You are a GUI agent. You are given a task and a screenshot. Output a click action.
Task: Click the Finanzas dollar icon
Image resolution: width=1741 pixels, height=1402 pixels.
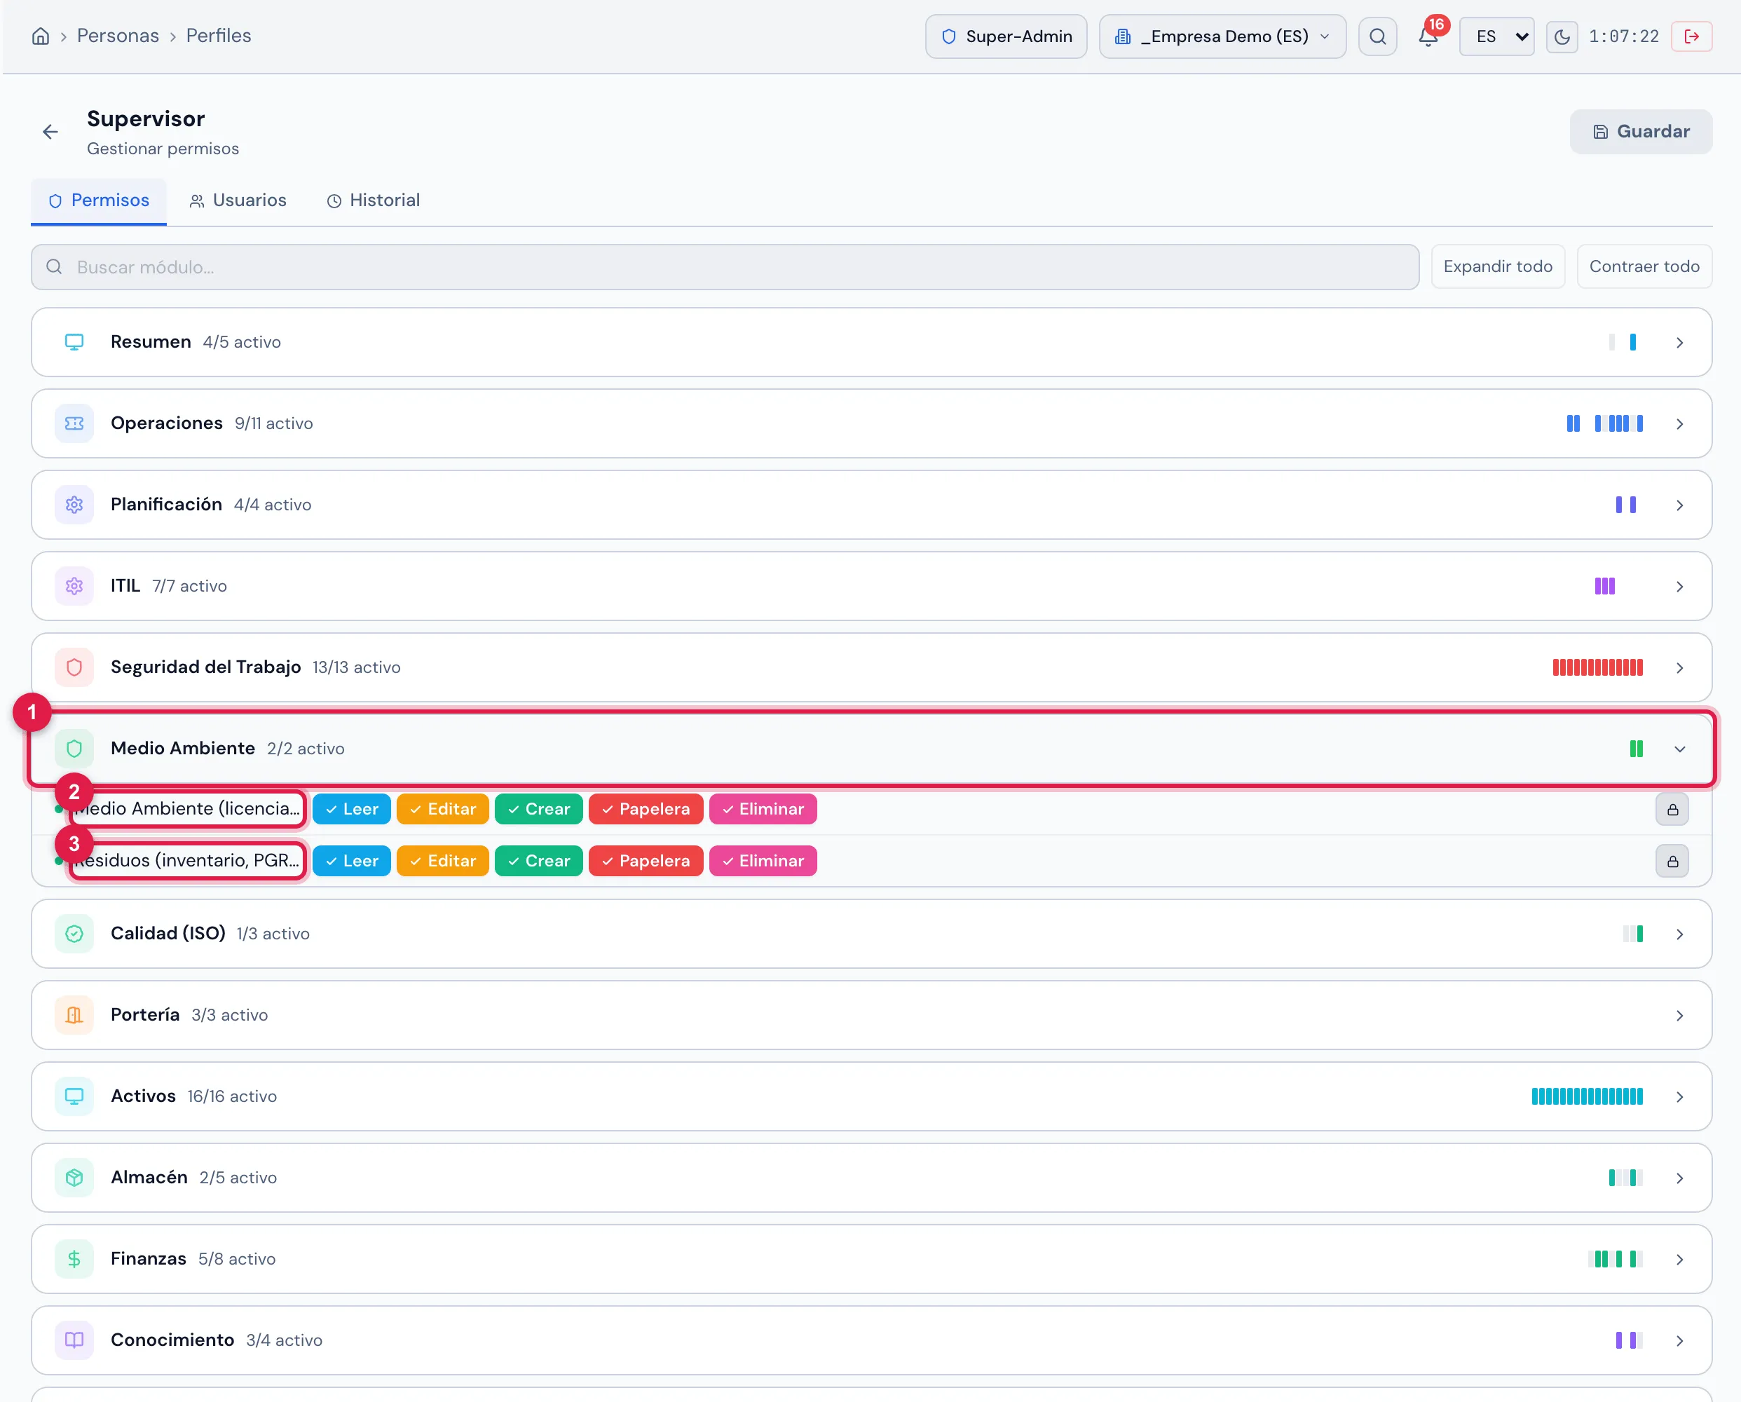74,1259
